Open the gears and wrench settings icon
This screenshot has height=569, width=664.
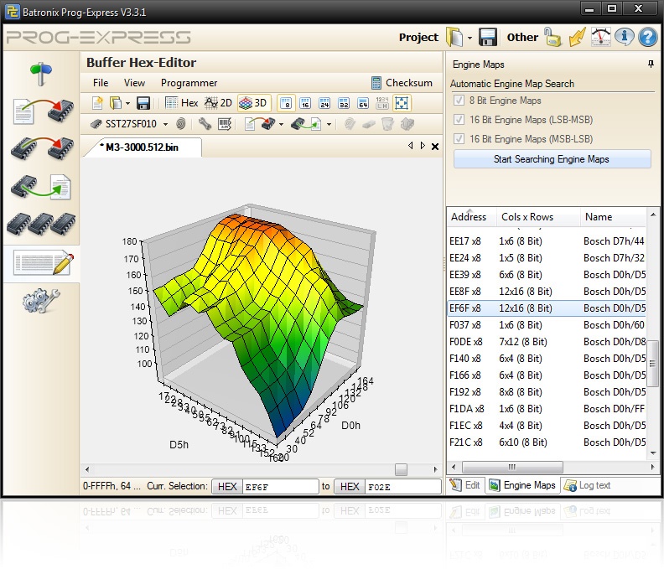click(41, 301)
